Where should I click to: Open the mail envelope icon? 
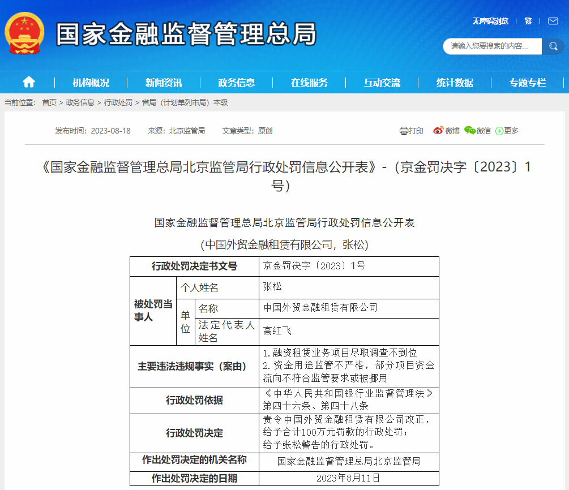pos(552,21)
